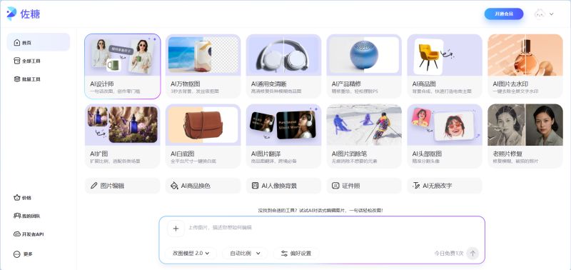Click the 证件照 button label
This screenshot has height=270, width=571.
coord(351,186)
